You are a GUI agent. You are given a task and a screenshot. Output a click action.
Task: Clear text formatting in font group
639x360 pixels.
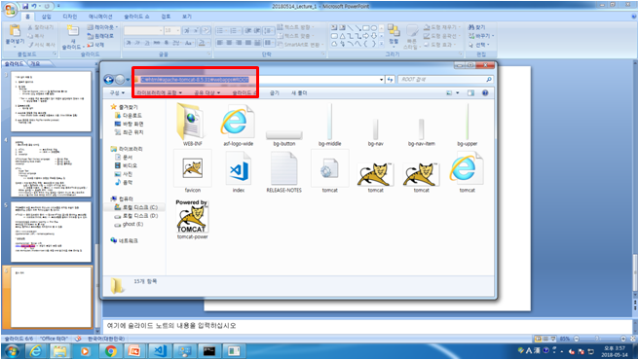[x=207, y=30]
